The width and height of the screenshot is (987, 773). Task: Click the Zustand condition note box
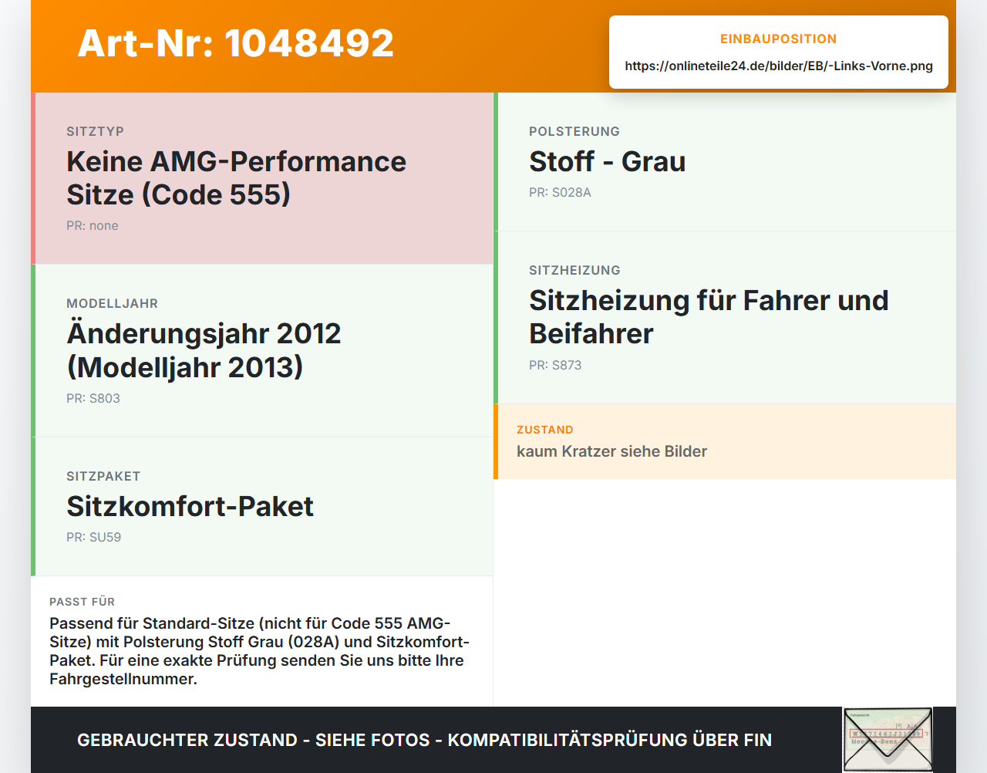point(725,441)
